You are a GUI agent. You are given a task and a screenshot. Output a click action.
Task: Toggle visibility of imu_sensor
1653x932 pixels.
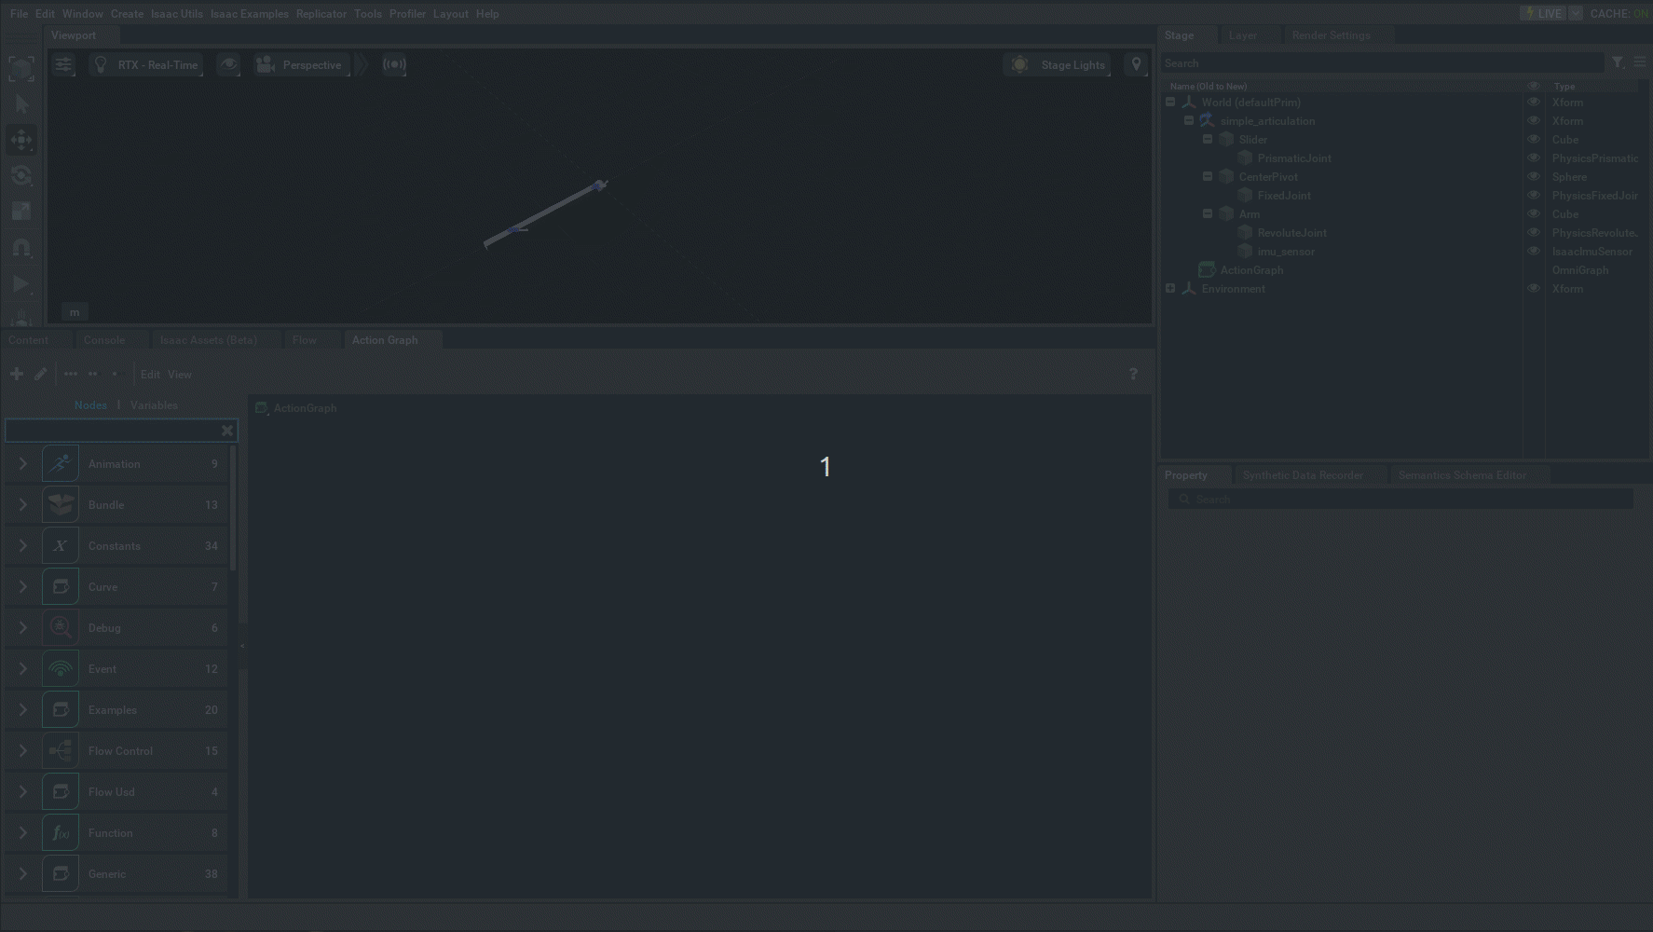(x=1533, y=252)
